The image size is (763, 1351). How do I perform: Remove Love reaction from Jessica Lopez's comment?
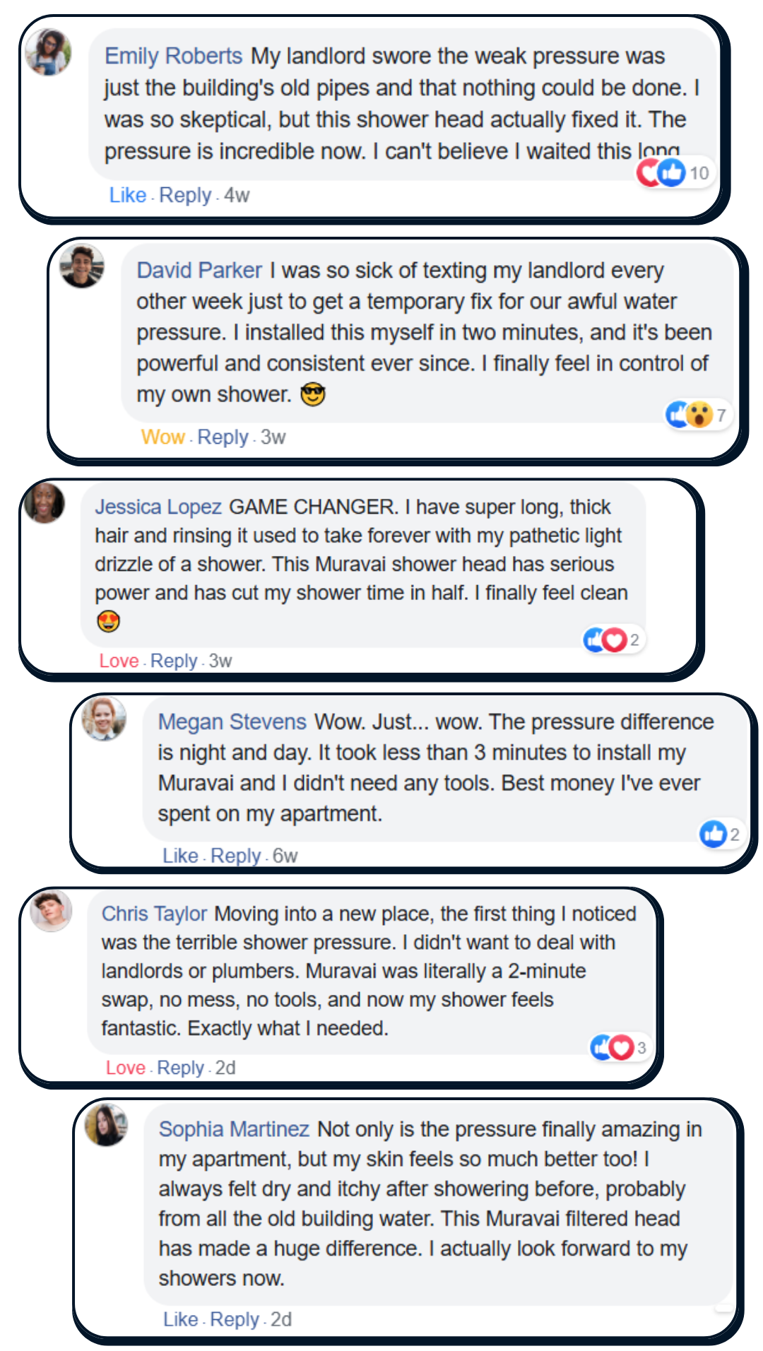tap(119, 661)
